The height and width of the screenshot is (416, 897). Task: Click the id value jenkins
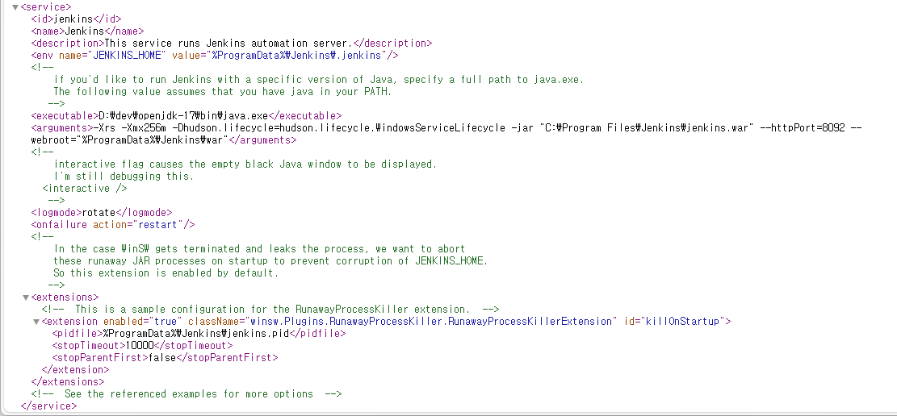pos(73,19)
